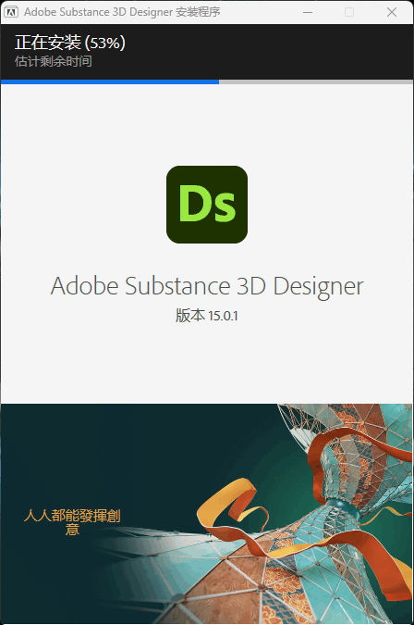This screenshot has height=625, width=414.
Task: Click the 版本 15.0.1 version label
Action: coord(207,316)
